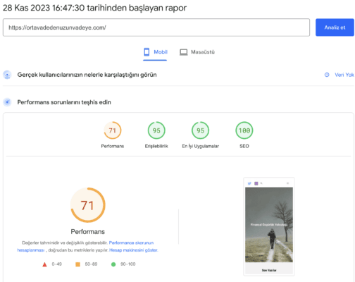Click the green circle 90-100 legend icon
Screen dimensions: 355x282
[113, 264]
